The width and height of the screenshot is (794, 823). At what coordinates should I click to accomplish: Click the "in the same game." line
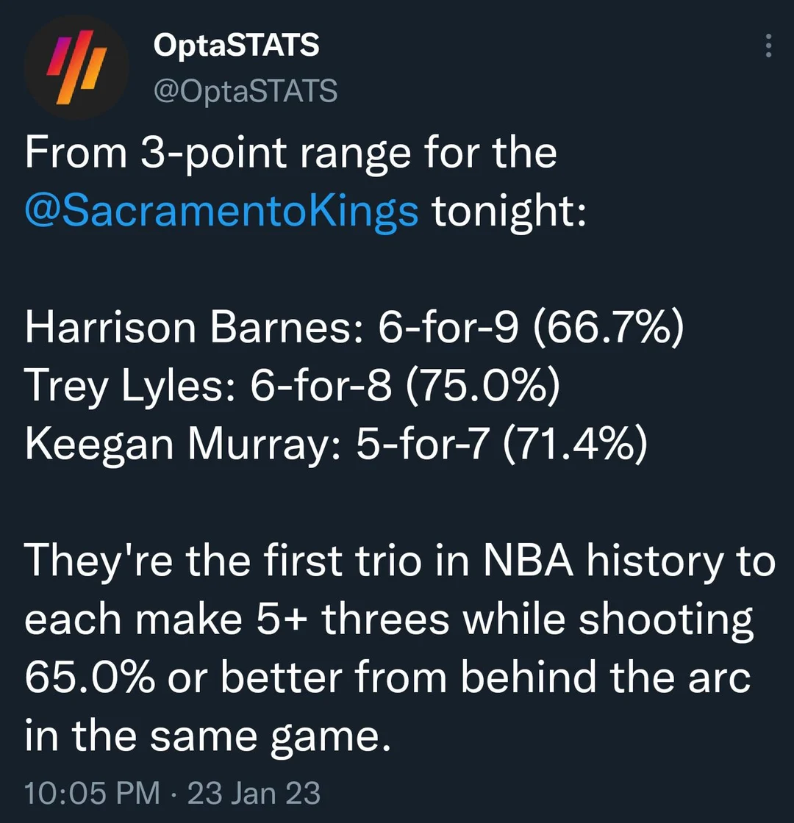tap(207, 736)
